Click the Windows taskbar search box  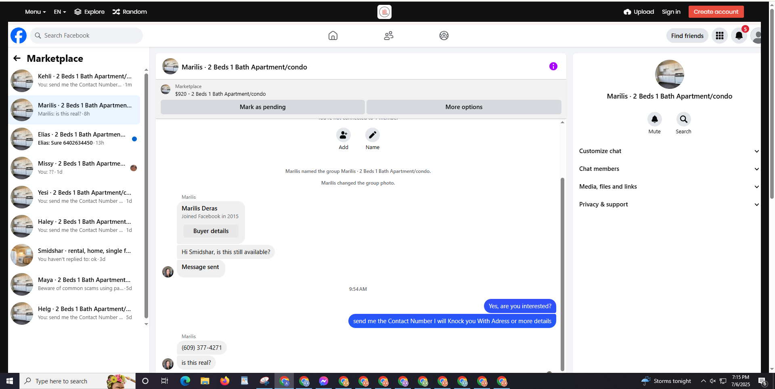click(78, 381)
